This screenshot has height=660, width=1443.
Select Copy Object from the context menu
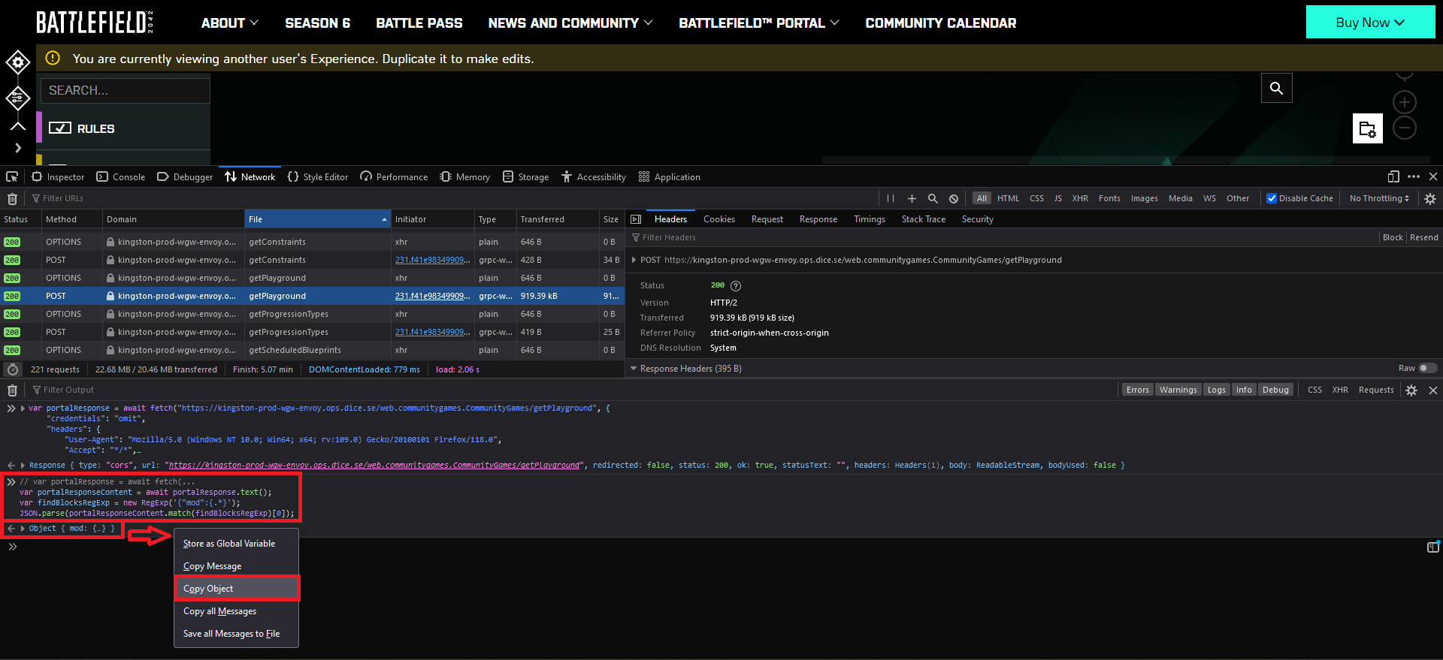[208, 589]
